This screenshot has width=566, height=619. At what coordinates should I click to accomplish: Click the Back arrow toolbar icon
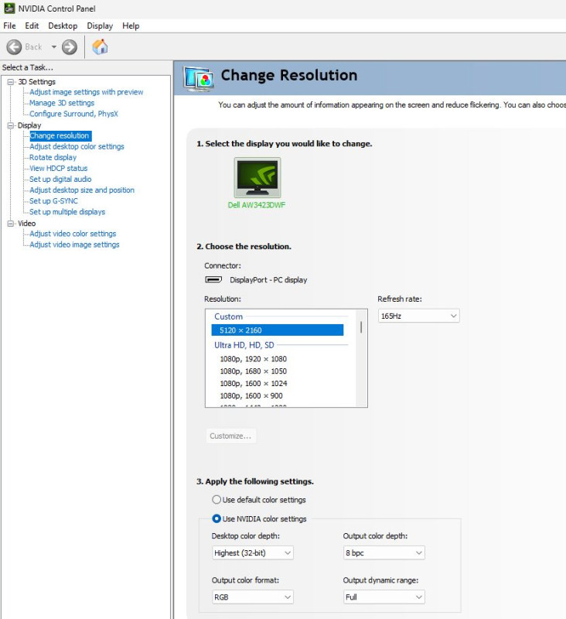pyautogui.click(x=14, y=47)
